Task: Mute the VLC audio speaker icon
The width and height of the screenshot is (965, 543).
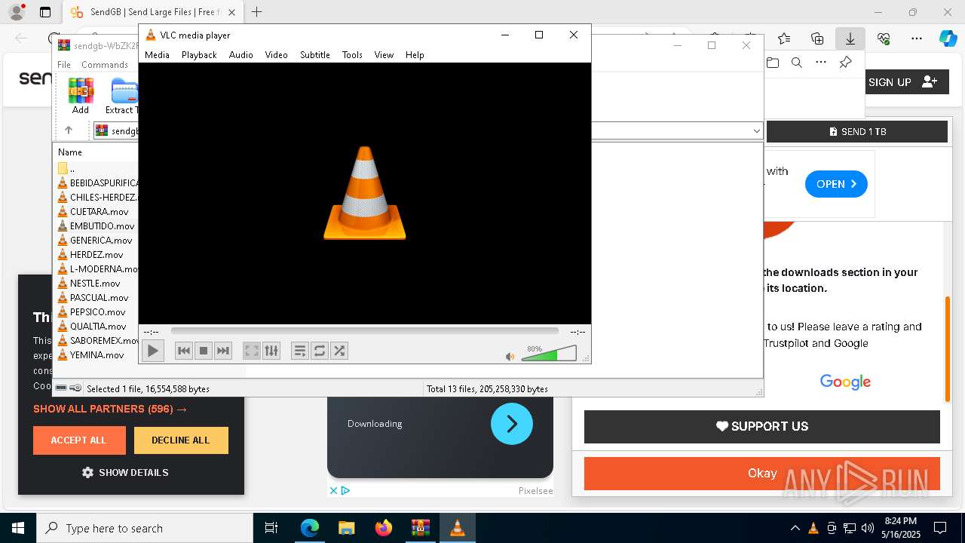Action: coord(510,357)
